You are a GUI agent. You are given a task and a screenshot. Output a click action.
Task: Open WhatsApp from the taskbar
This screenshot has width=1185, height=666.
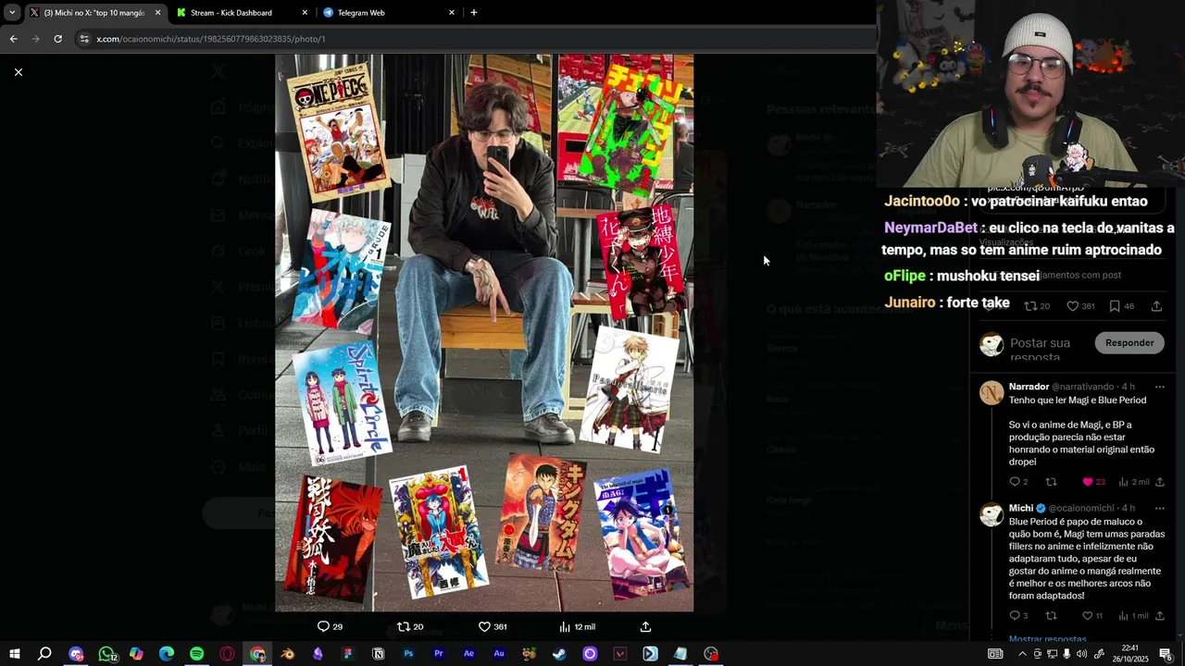coord(106,654)
